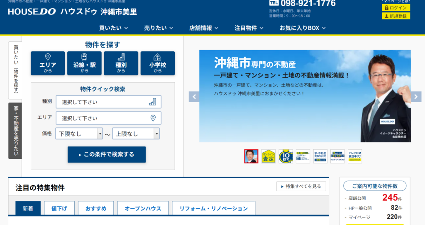Viewport: 425px width, 225px height.
Task: Show previous banner slide with left arrow
Action: pos(194,97)
